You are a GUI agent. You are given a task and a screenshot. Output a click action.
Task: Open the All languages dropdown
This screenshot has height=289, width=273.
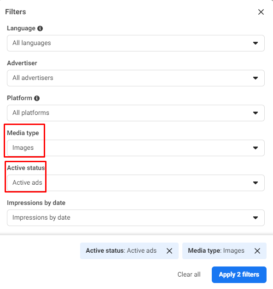[x=136, y=43]
